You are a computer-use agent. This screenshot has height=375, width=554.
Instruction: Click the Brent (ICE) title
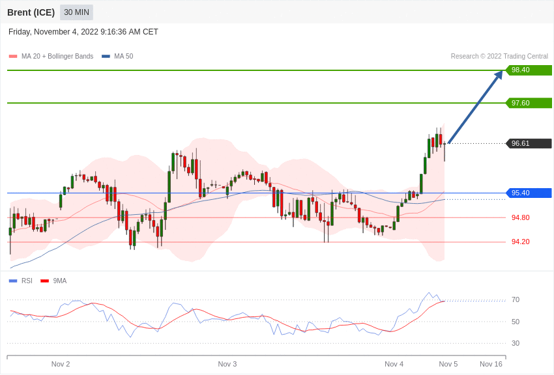(x=31, y=12)
